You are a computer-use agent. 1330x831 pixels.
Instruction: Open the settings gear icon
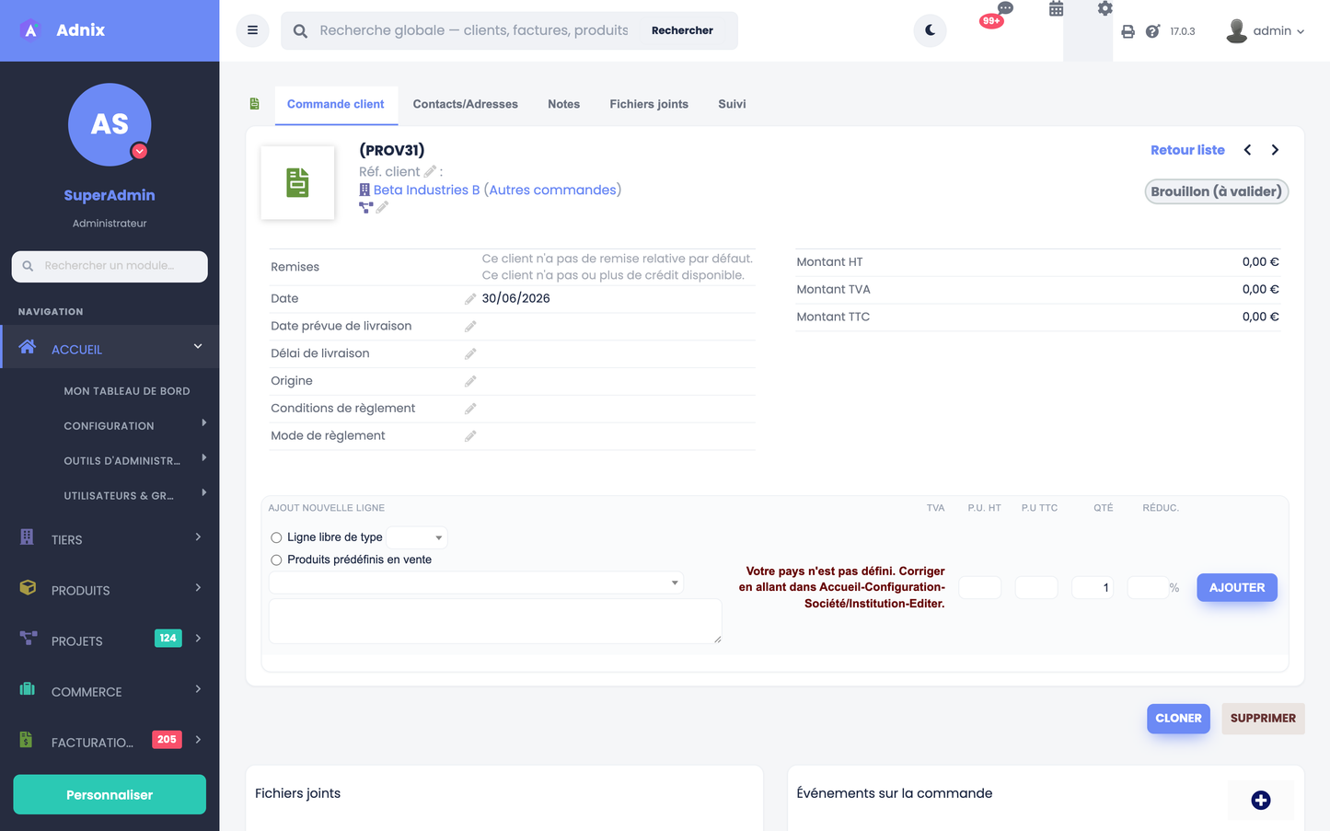coord(1104,8)
